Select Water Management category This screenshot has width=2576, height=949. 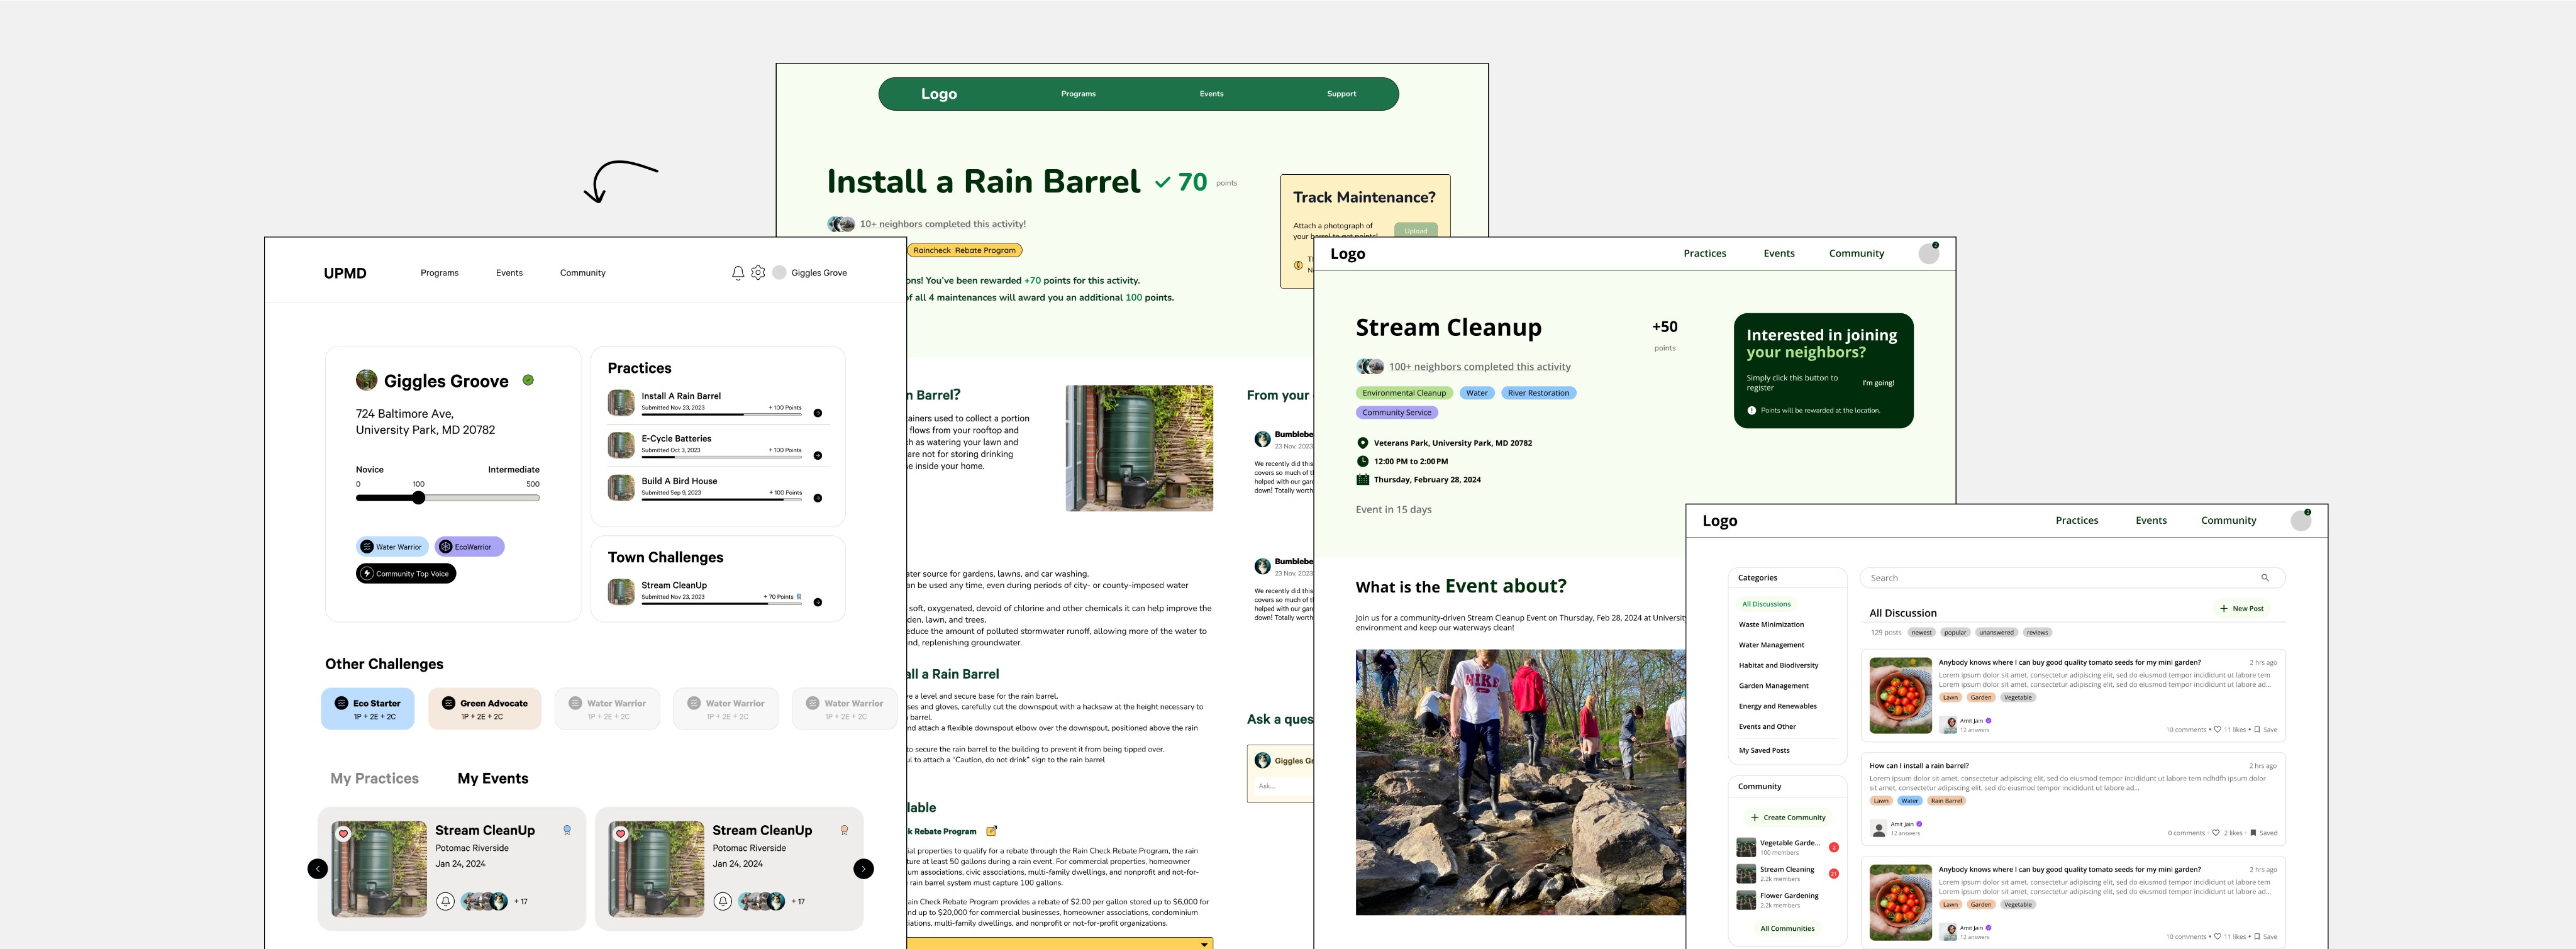(1771, 645)
